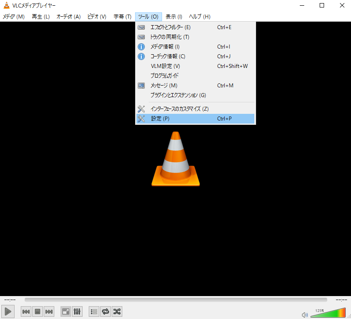351x319 pixels.
Task: Toggle shuffle random playback
Action: point(117,311)
